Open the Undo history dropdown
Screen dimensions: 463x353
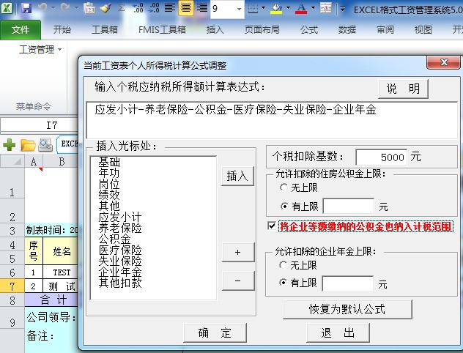coord(53,8)
